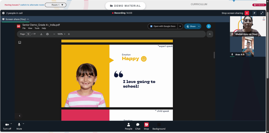Open the Chat panel
The width and height of the screenshot is (269, 133).
[137, 126]
